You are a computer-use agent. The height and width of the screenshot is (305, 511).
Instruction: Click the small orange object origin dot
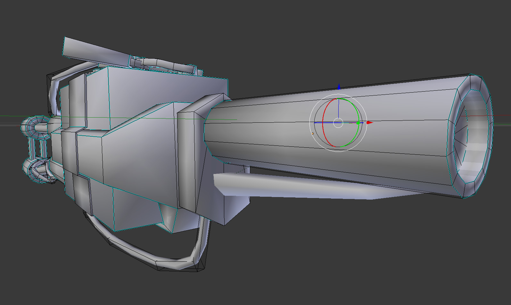click(x=313, y=134)
